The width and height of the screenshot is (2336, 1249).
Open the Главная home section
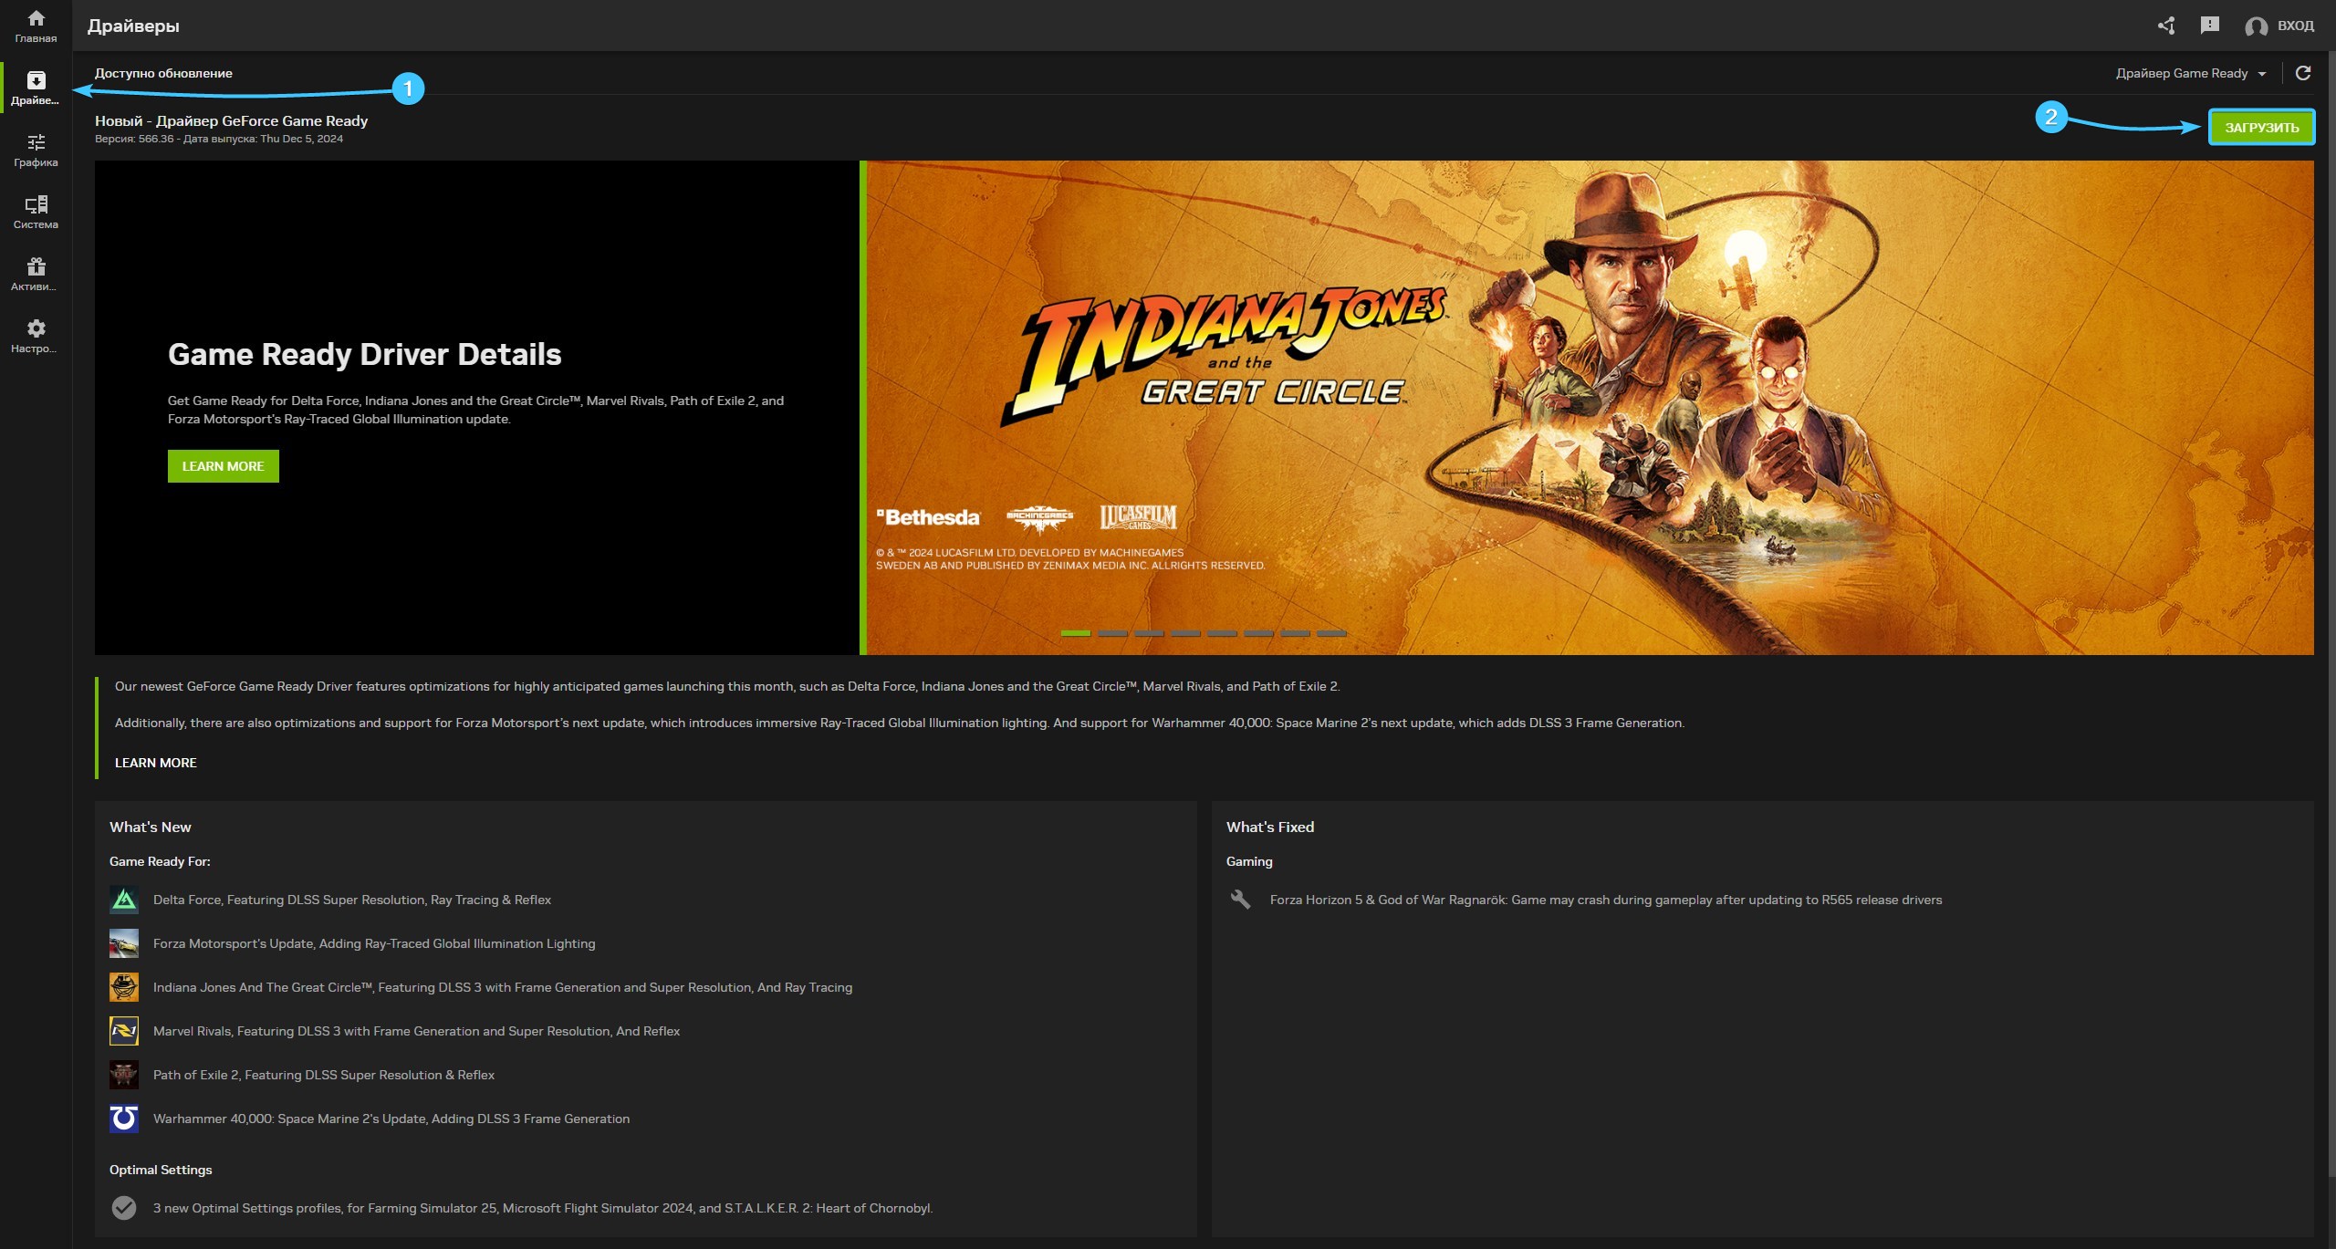pyautogui.click(x=36, y=26)
